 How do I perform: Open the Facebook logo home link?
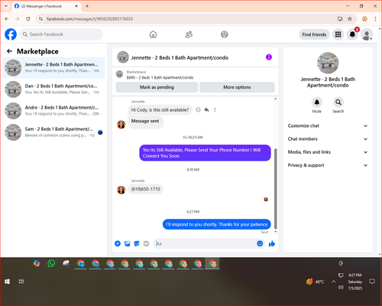click(x=11, y=34)
